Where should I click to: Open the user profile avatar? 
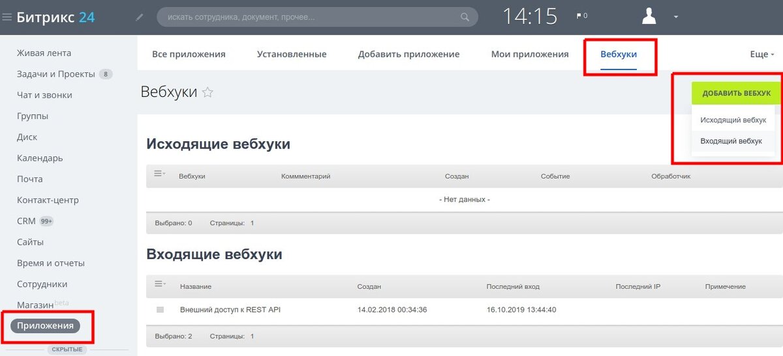pos(649,16)
